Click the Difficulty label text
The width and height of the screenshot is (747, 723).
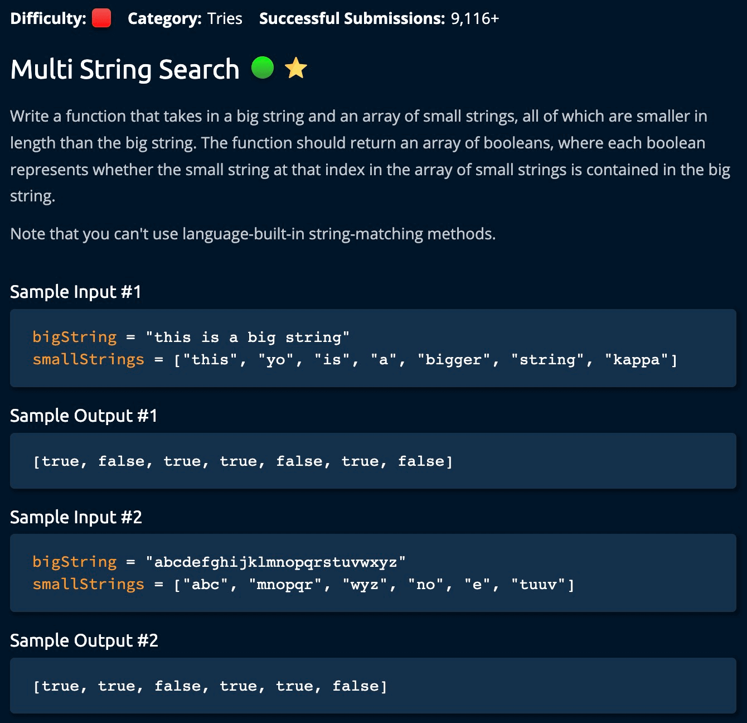click(48, 18)
